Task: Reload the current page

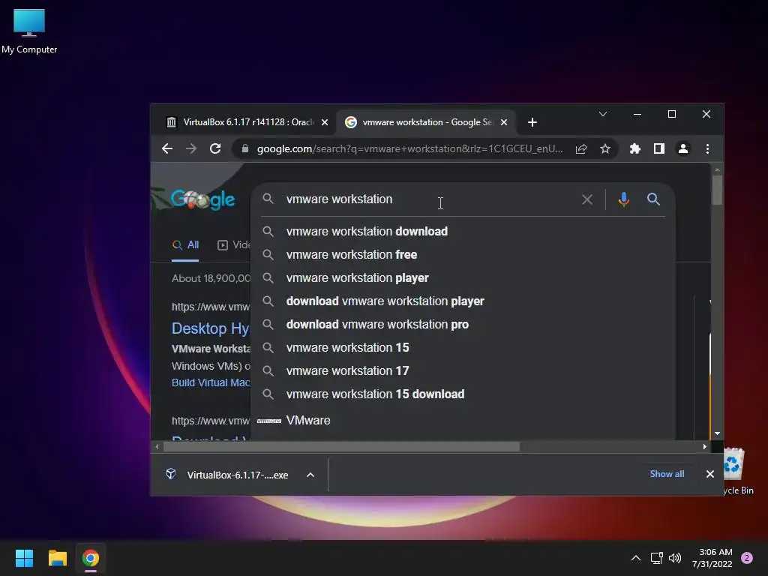Action: 215,149
